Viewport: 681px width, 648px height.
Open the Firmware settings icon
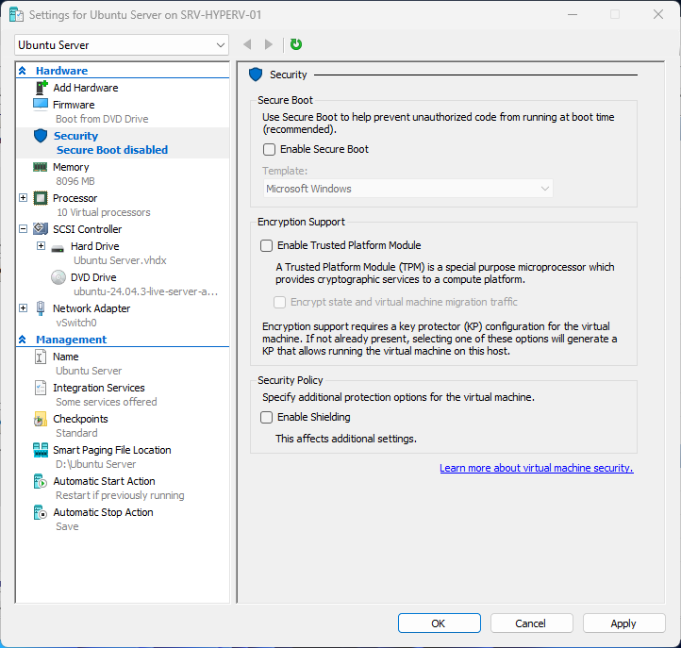pos(41,105)
